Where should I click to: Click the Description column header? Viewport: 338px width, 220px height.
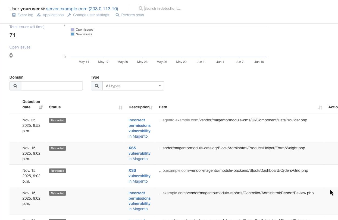click(139, 107)
